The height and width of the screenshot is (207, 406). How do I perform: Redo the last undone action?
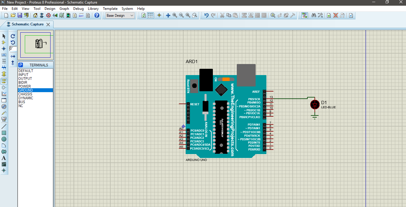tap(213, 15)
